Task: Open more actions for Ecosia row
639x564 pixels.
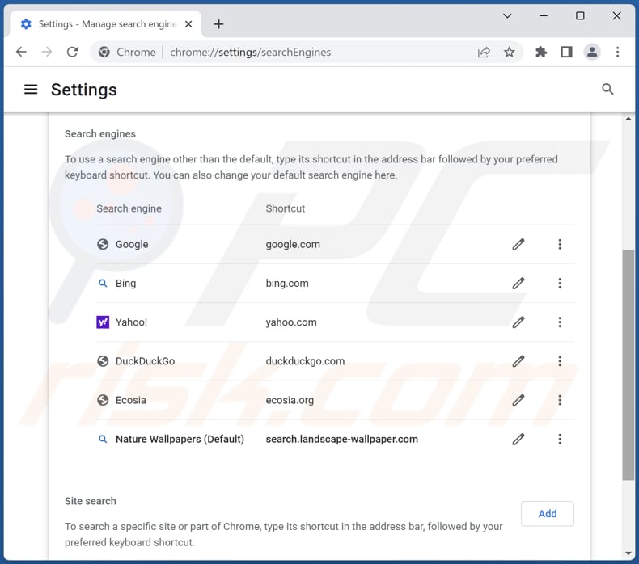Action: (x=560, y=400)
